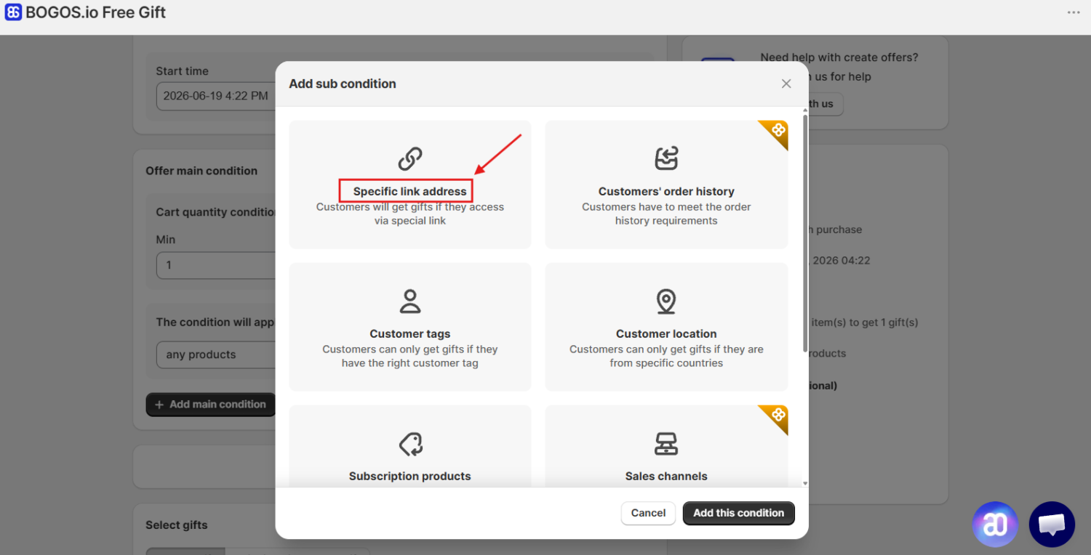
Task: Click description text under Specific link address
Action: [410, 214]
